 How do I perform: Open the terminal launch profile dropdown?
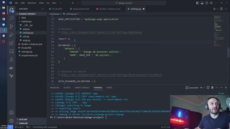[x=204, y=87]
